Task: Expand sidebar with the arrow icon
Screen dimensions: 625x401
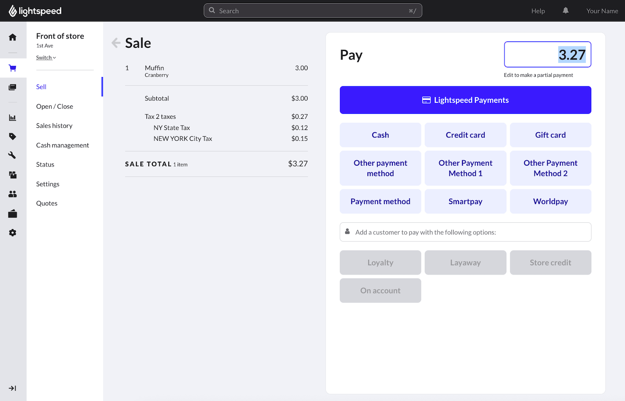Action: [12, 388]
